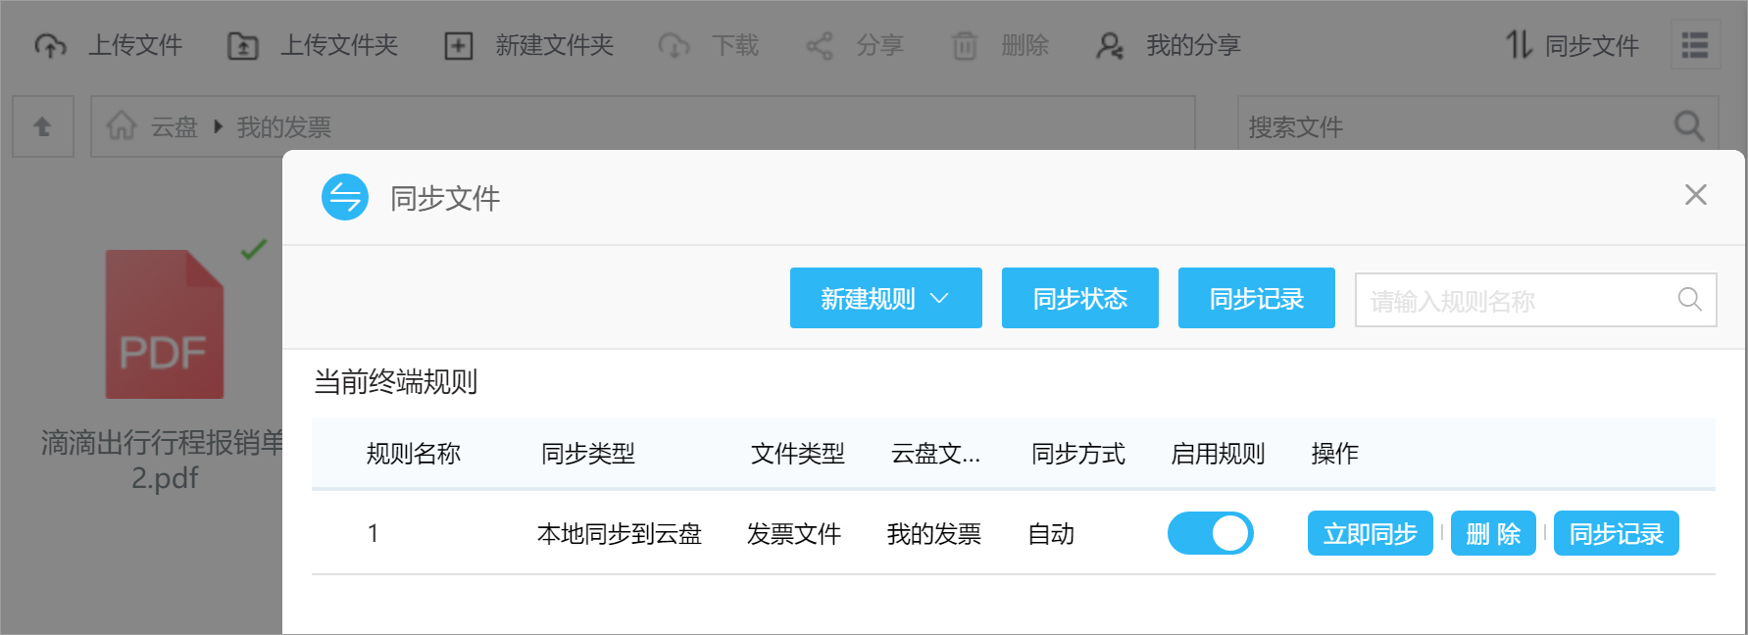Screen dimensions: 1748x635
Task: Click the new folder plus icon
Action: click(458, 46)
